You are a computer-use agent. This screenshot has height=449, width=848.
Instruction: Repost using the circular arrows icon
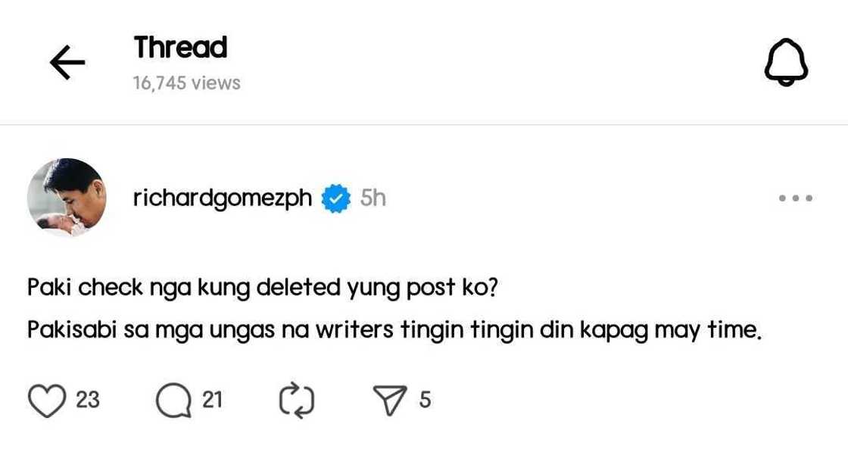click(297, 401)
